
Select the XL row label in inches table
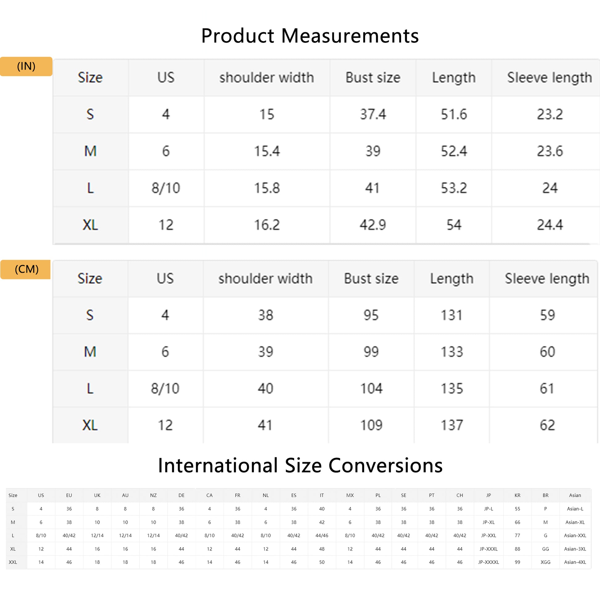tap(90, 225)
